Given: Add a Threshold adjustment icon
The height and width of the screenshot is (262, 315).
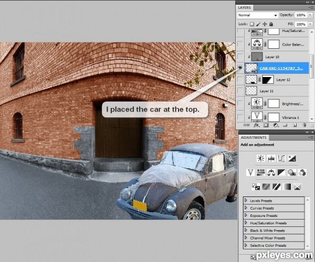Looking at the screenshot, I should 277,187.
